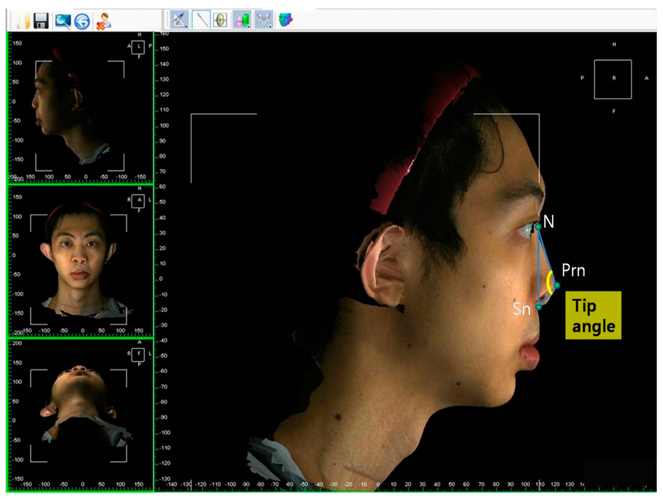
Task: Click the R orientation cube in main view
Action: [x=613, y=79]
